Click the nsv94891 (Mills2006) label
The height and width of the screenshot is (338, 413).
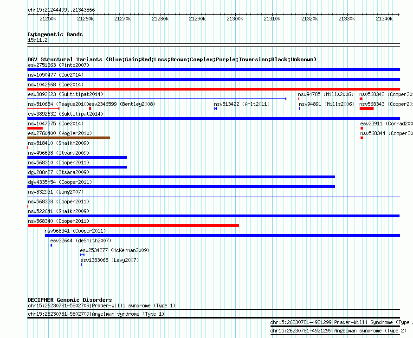(x=327, y=104)
